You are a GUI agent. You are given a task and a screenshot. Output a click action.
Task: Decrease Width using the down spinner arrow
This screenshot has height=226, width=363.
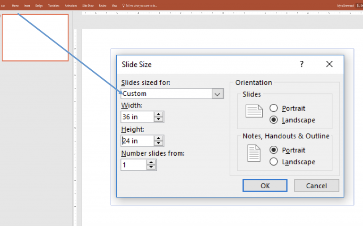pos(158,119)
